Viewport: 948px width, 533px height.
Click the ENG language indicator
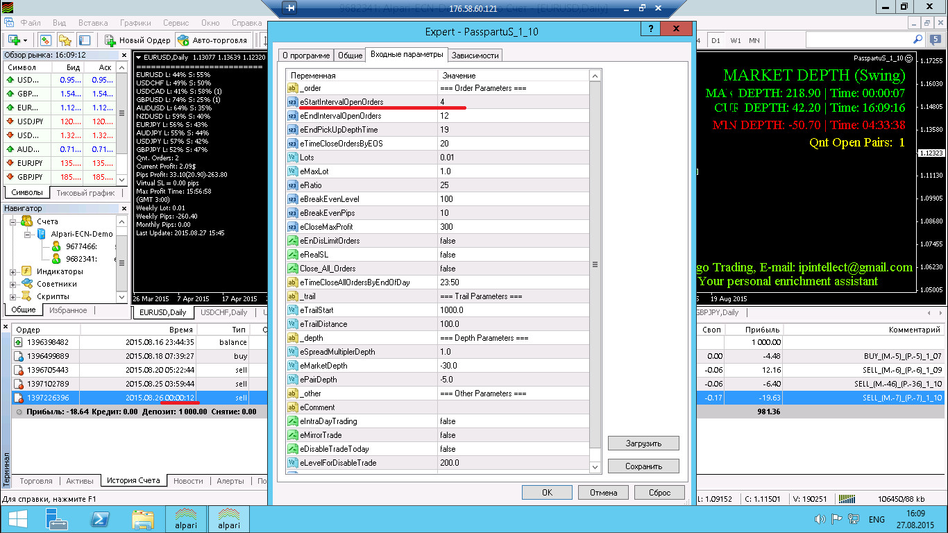[877, 519]
